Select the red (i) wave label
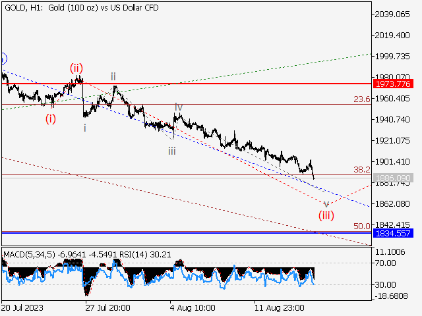422x316 pixels. [x=51, y=118]
